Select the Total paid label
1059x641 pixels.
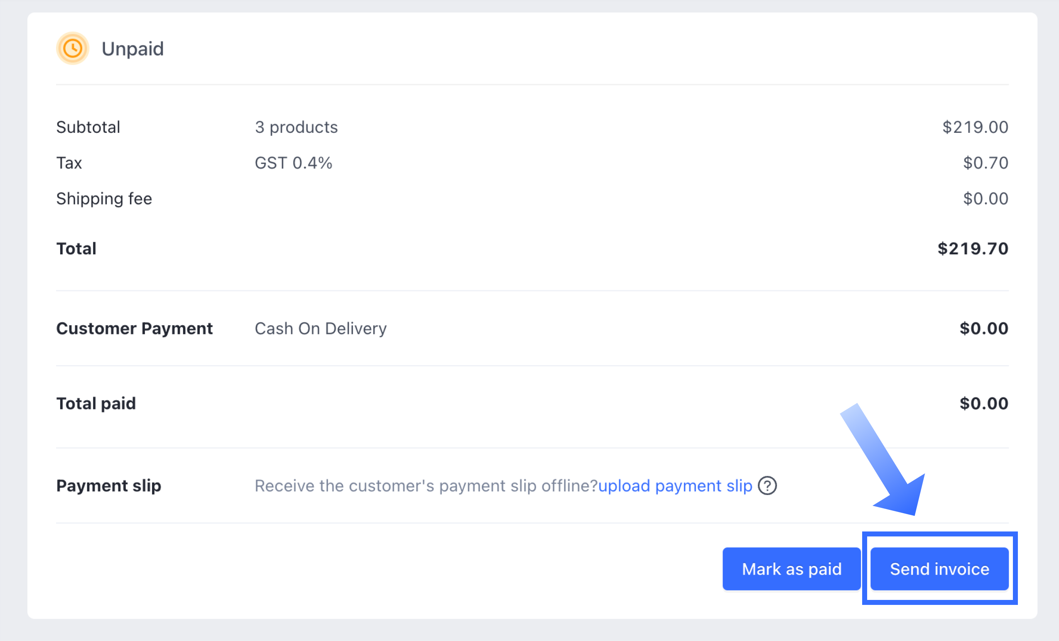96,404
